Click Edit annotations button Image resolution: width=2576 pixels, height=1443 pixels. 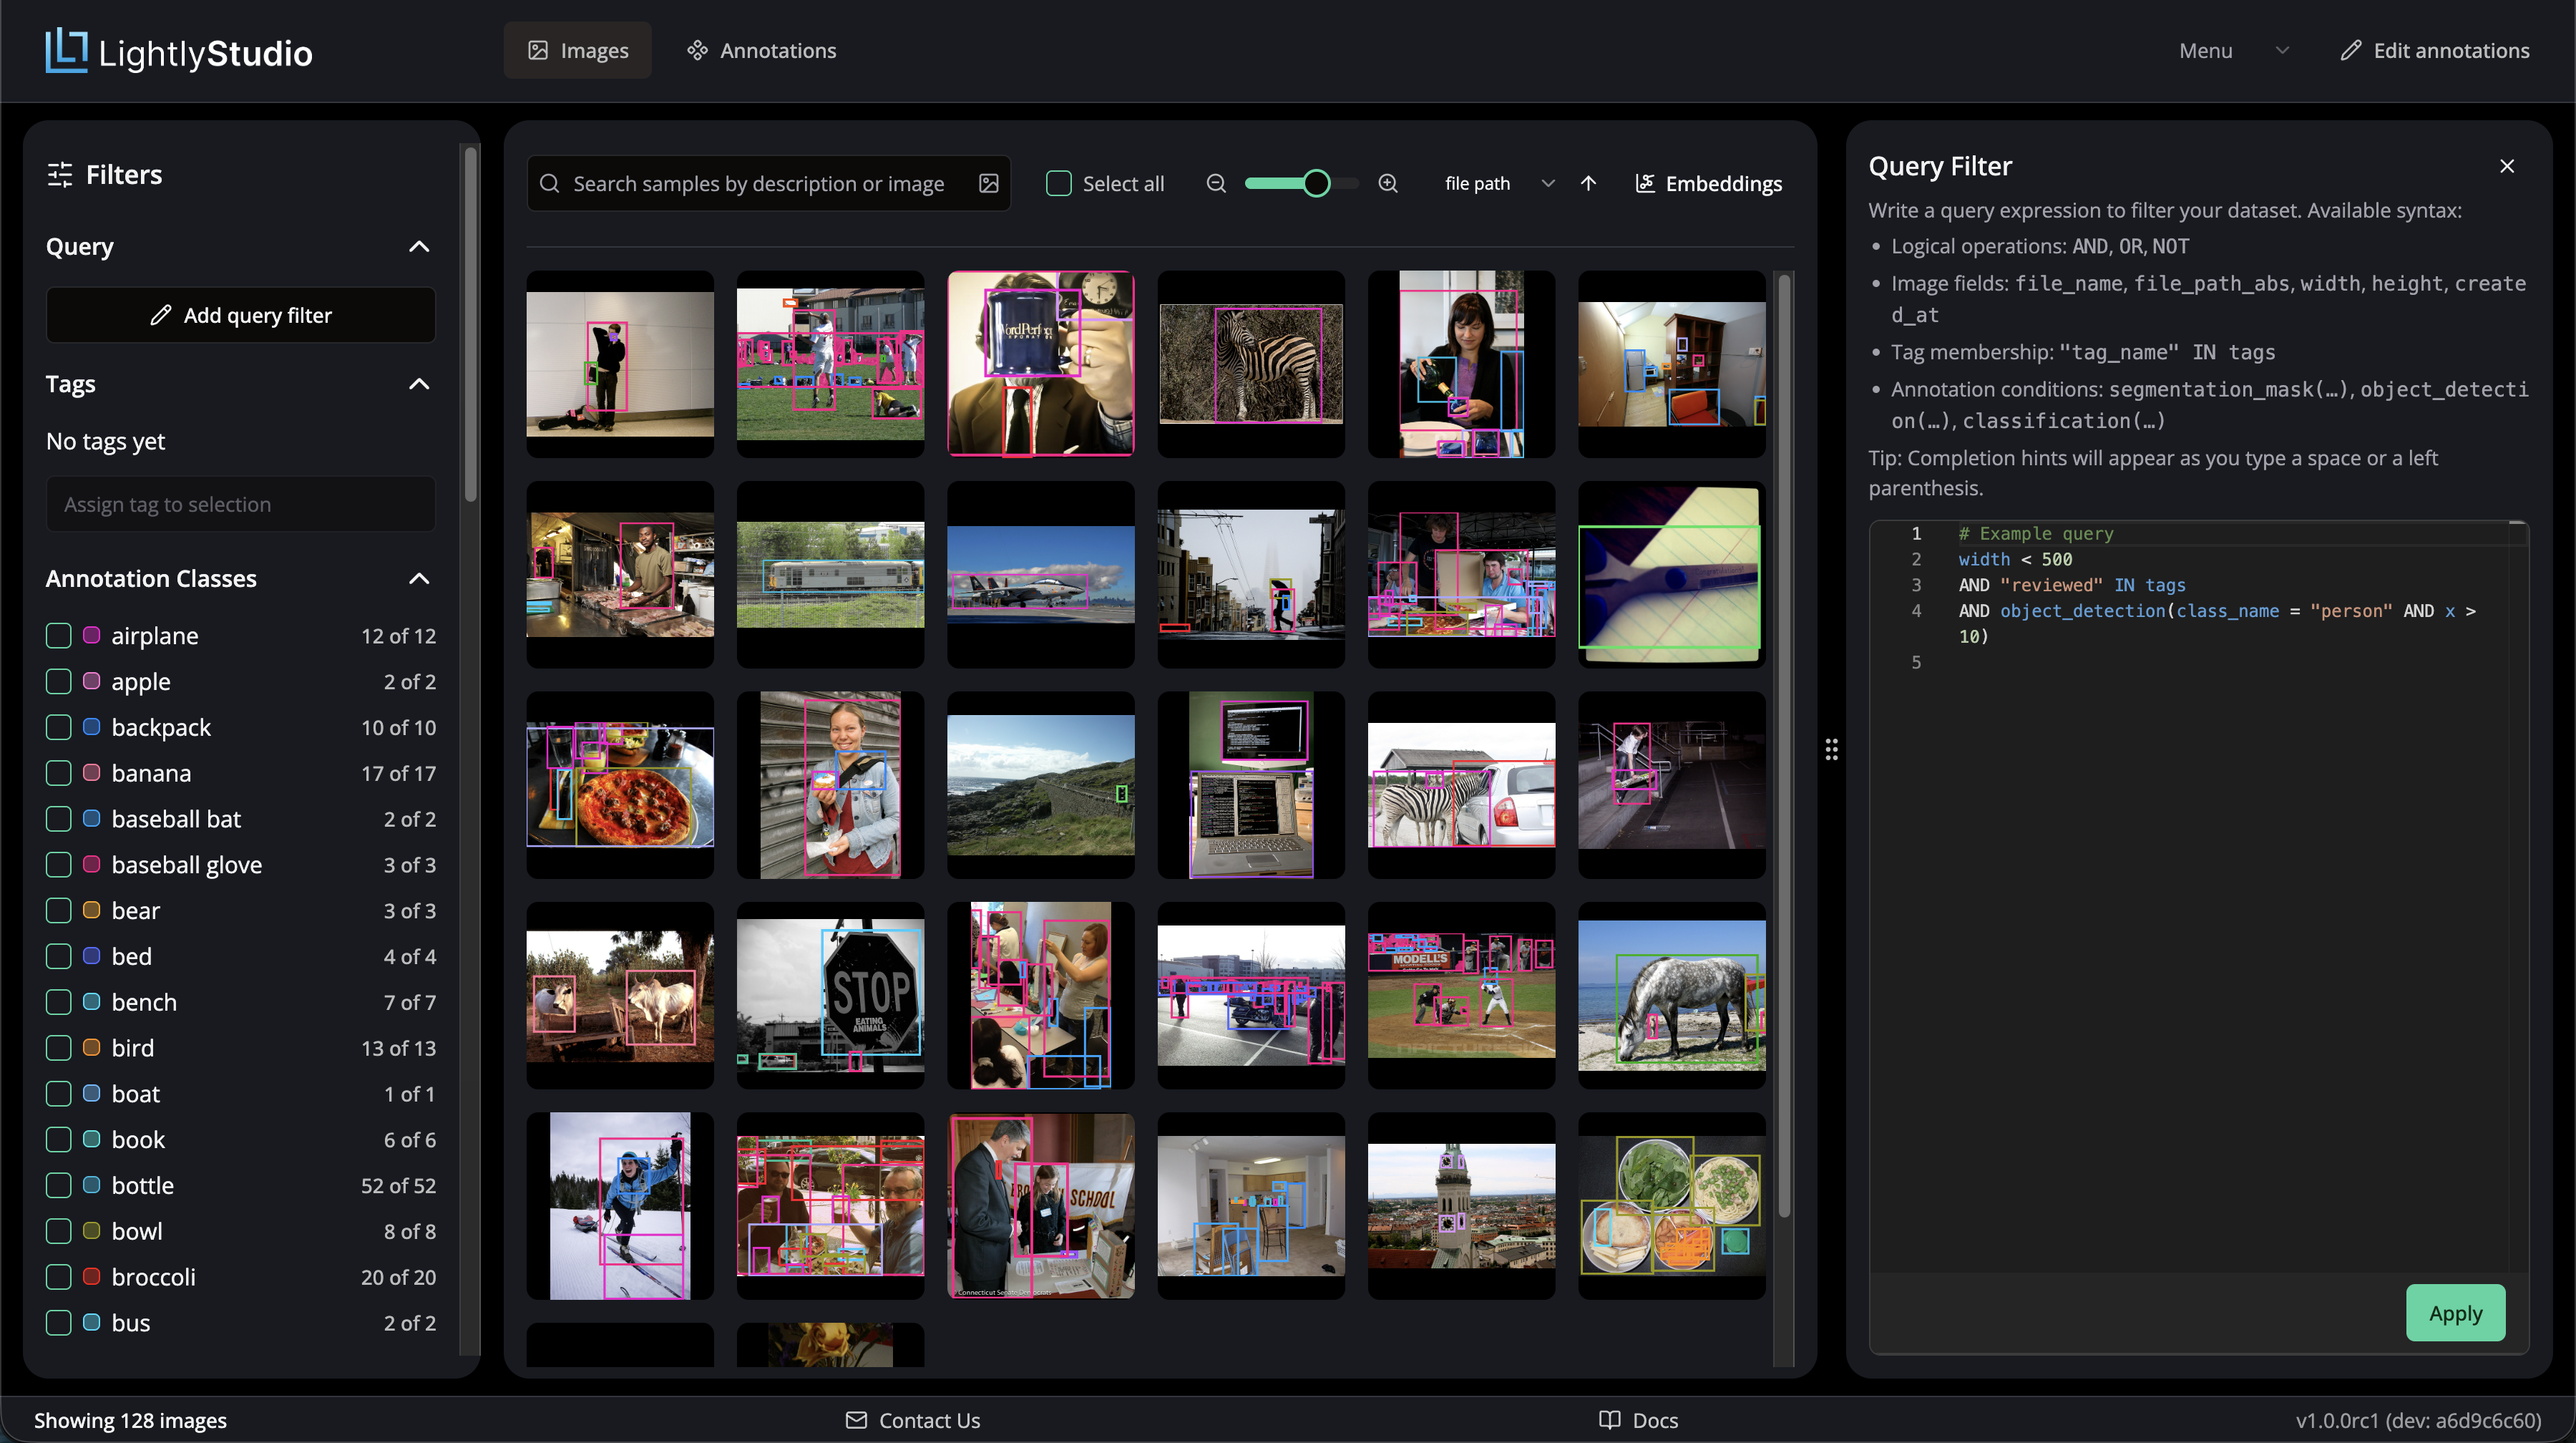2435,50
